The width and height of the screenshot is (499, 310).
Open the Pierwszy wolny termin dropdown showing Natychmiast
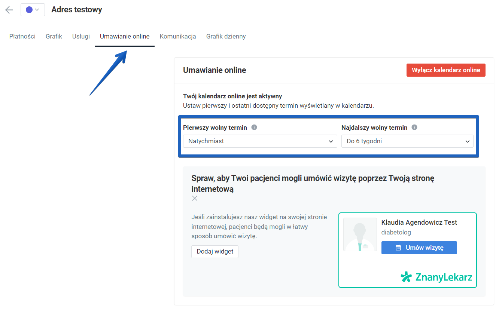[260, 141]
